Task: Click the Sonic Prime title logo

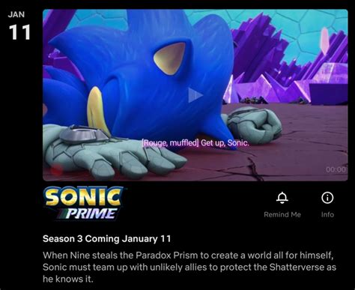Action: (84, 203)
